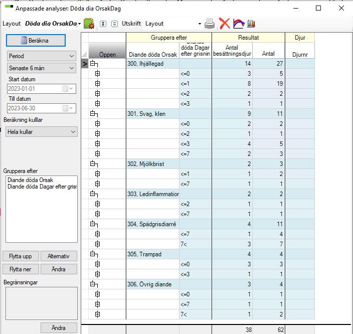Viewport: 353px width, 334px height.
Task: Expand the <=2 row under 303, Ledinflammation
Action: [x=97, y=204]
